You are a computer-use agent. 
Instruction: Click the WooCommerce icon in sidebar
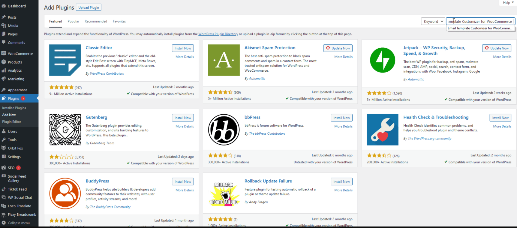pyautogui.click(x=4, y=53)
